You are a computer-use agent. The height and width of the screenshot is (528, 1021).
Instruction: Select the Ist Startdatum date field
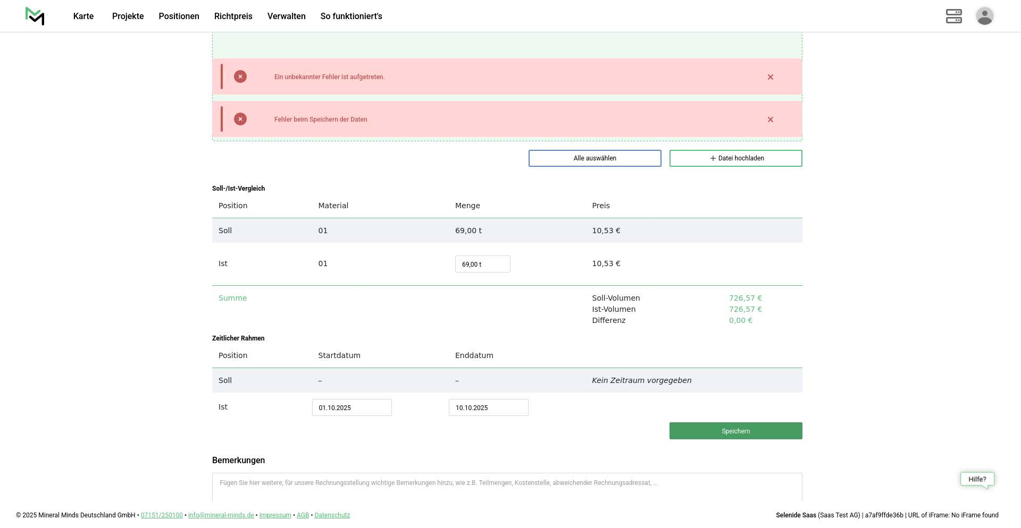pyautogui.click(x=352, y=407)
